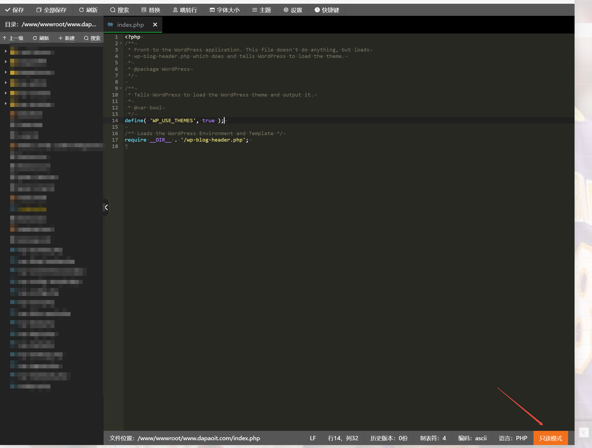Click New (新建) in sidebar
This screenshot has width=592, height=448.
click(67, 38)
